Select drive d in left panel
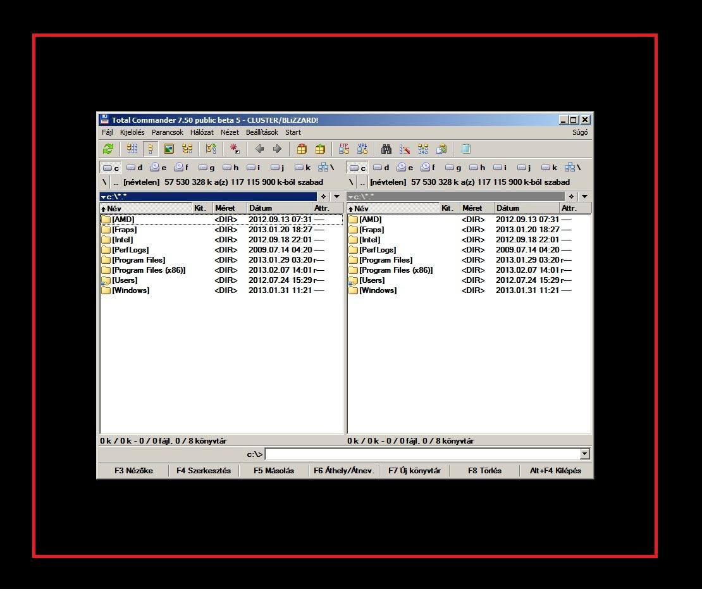This screenshot has width=702, height=591. pyautogui.click(x=134, y=168)
